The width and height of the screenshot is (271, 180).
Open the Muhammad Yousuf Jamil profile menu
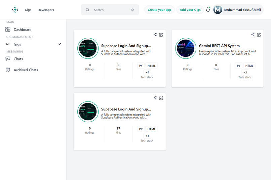click(x=238, y=10)
